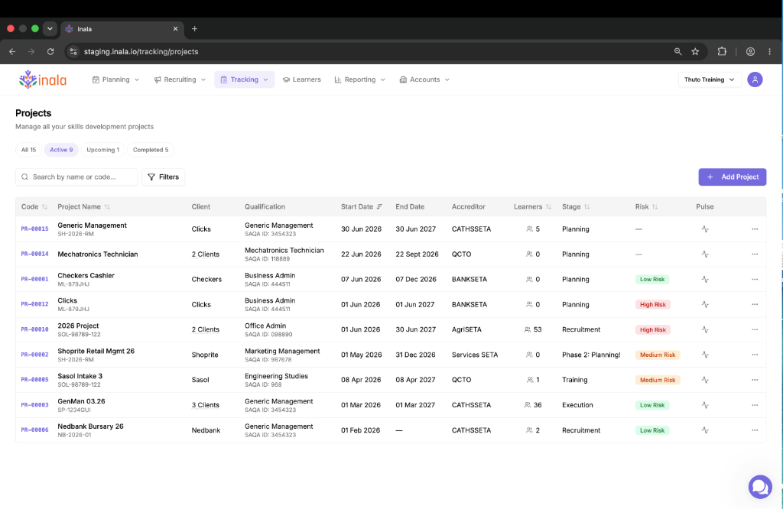Expand the Recruiting menu
Viewport: 783px width, 509px height.
180,79
